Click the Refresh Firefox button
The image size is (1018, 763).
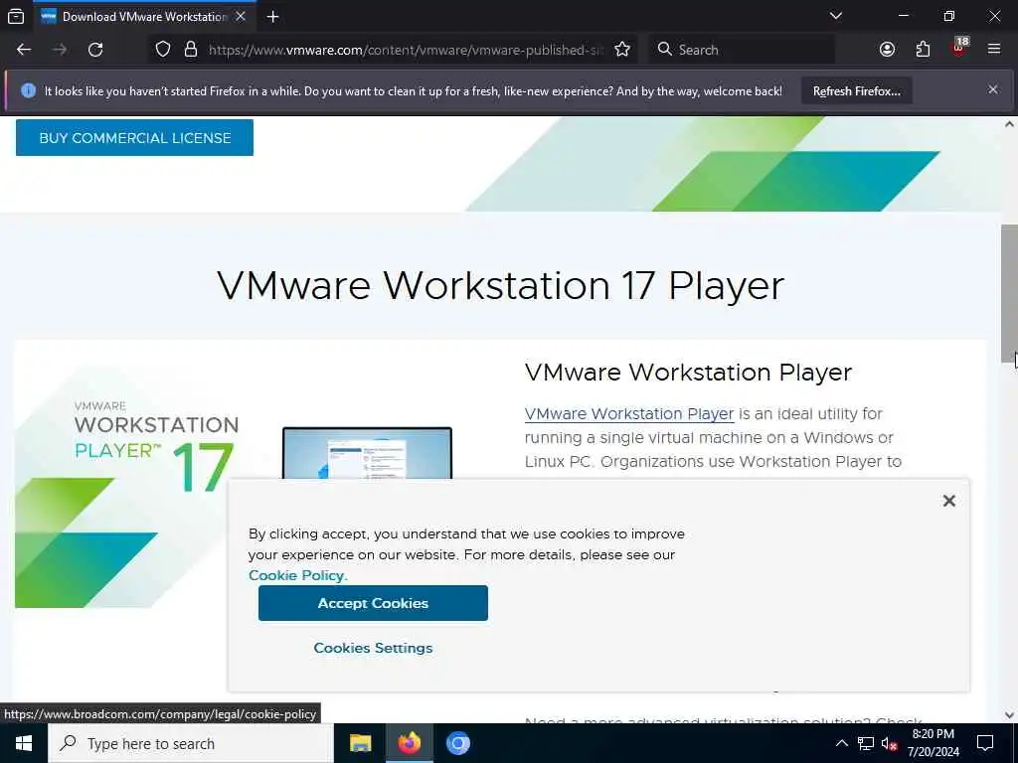(856, 90)
